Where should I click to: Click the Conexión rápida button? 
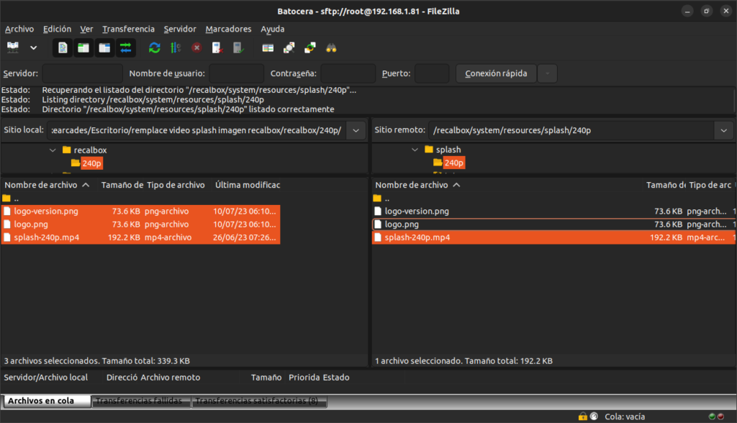click(x=496, y=73)
